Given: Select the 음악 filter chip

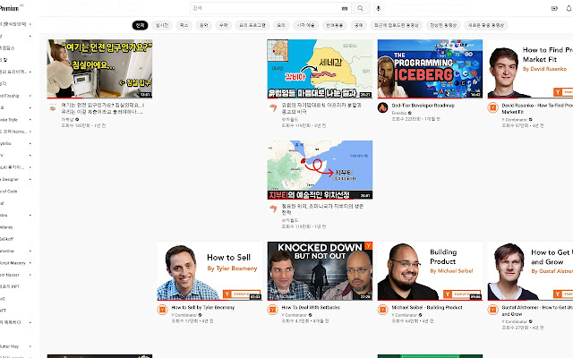Looking at the screenshot, I should click(203, 25).
